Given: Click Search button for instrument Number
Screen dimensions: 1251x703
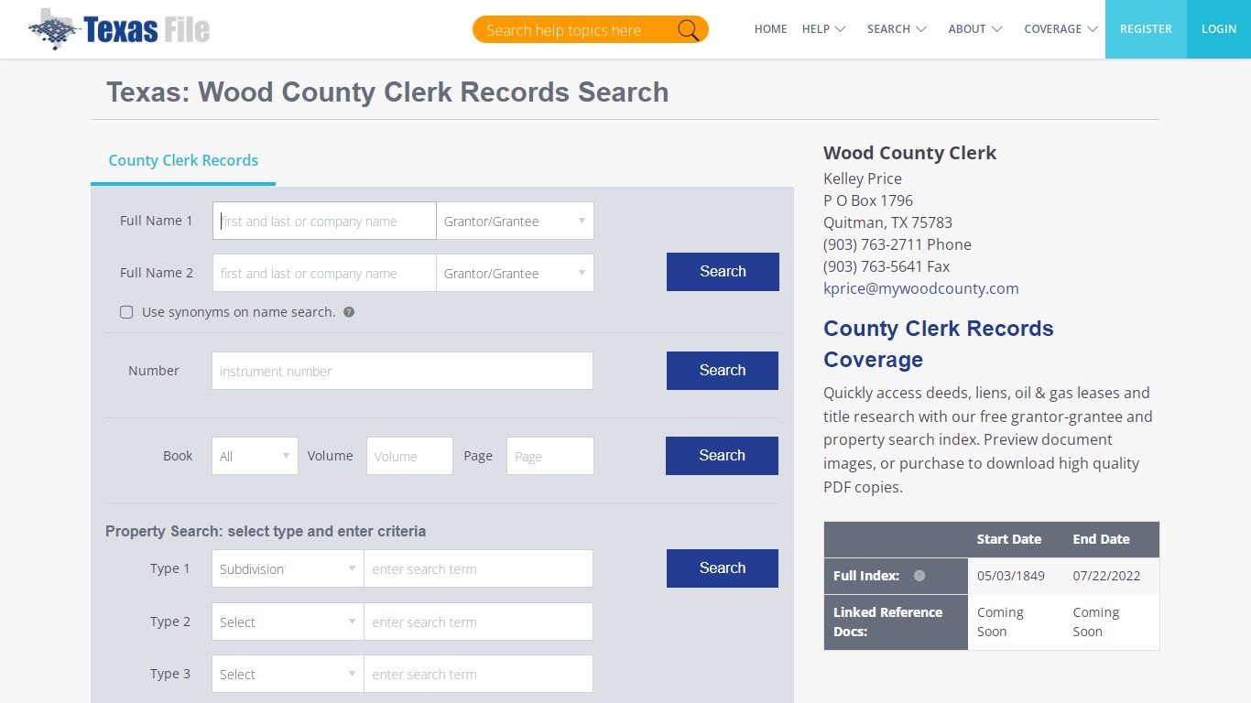Looking at the screenshot, I should pos(723,371).
